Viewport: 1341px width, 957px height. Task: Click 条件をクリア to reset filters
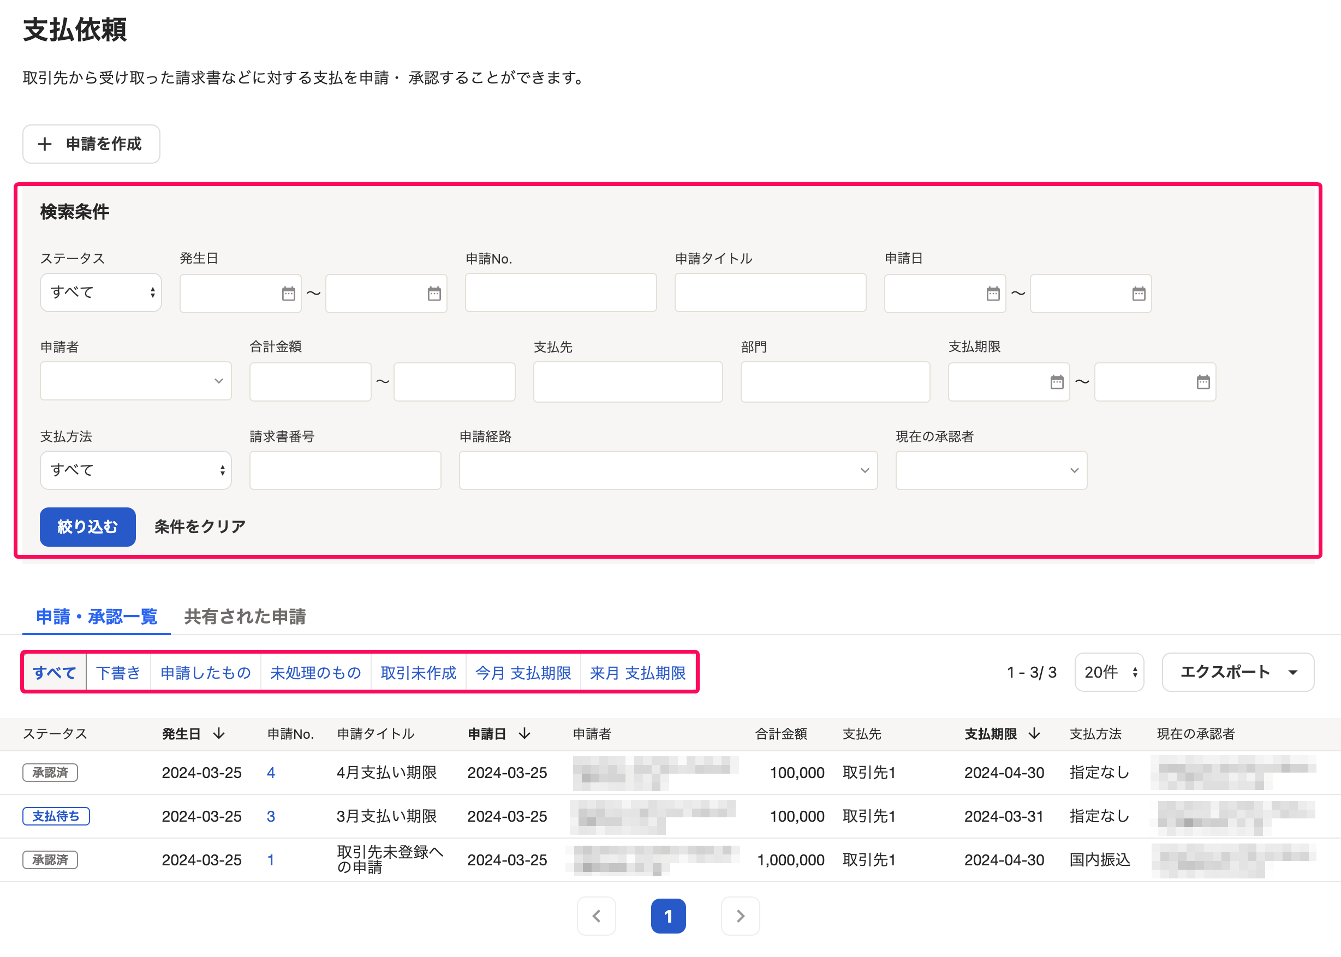pos(200,526)
